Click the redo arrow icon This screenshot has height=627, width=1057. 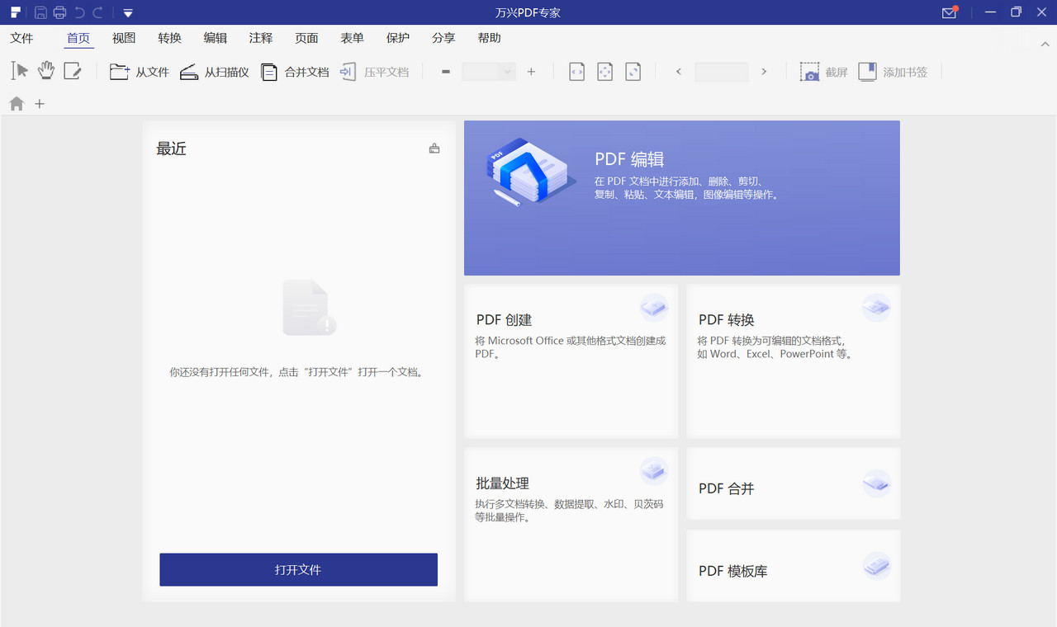click(98, 12)
